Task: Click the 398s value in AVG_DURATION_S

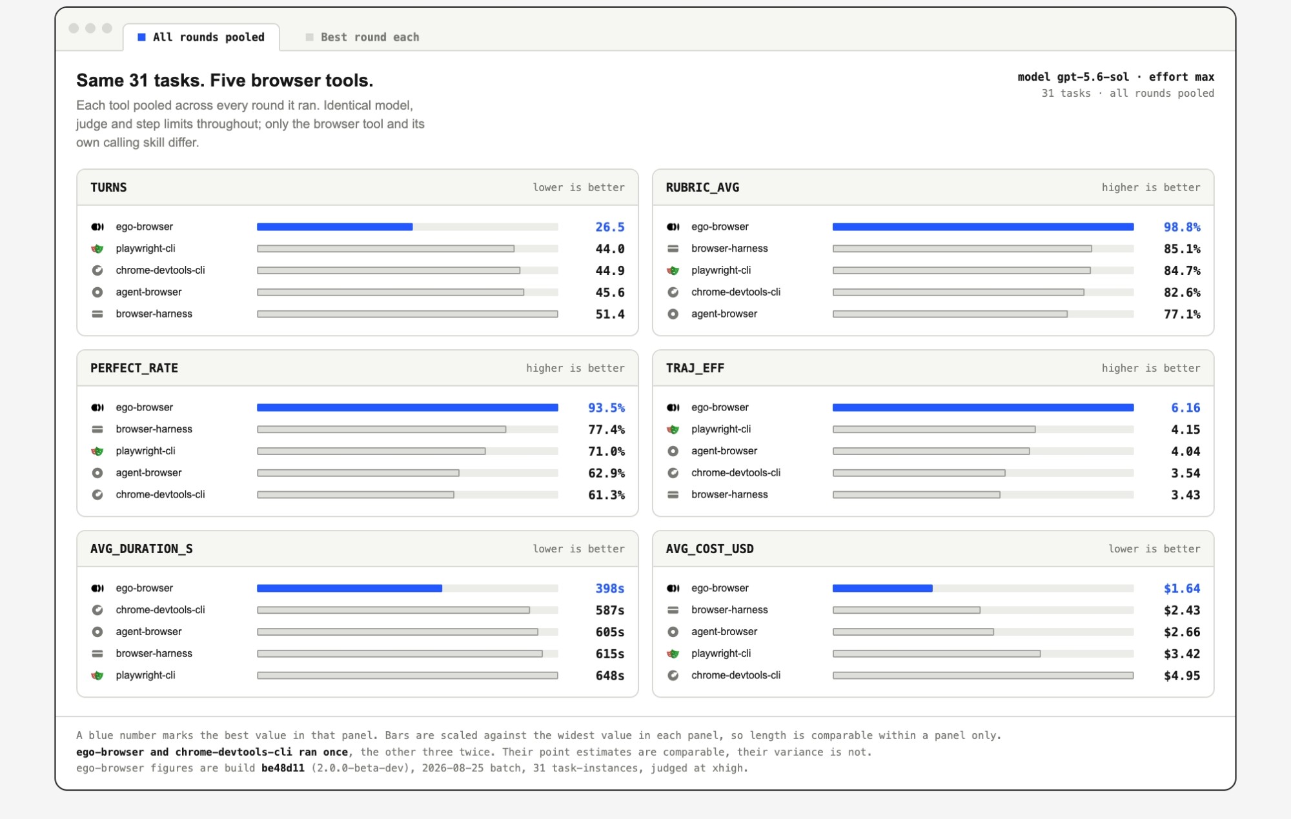Action: tap(610, 589)
